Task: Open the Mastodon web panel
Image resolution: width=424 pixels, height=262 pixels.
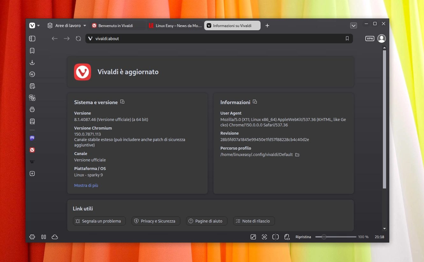Action: pyautogui.click(x=32, y=138)
